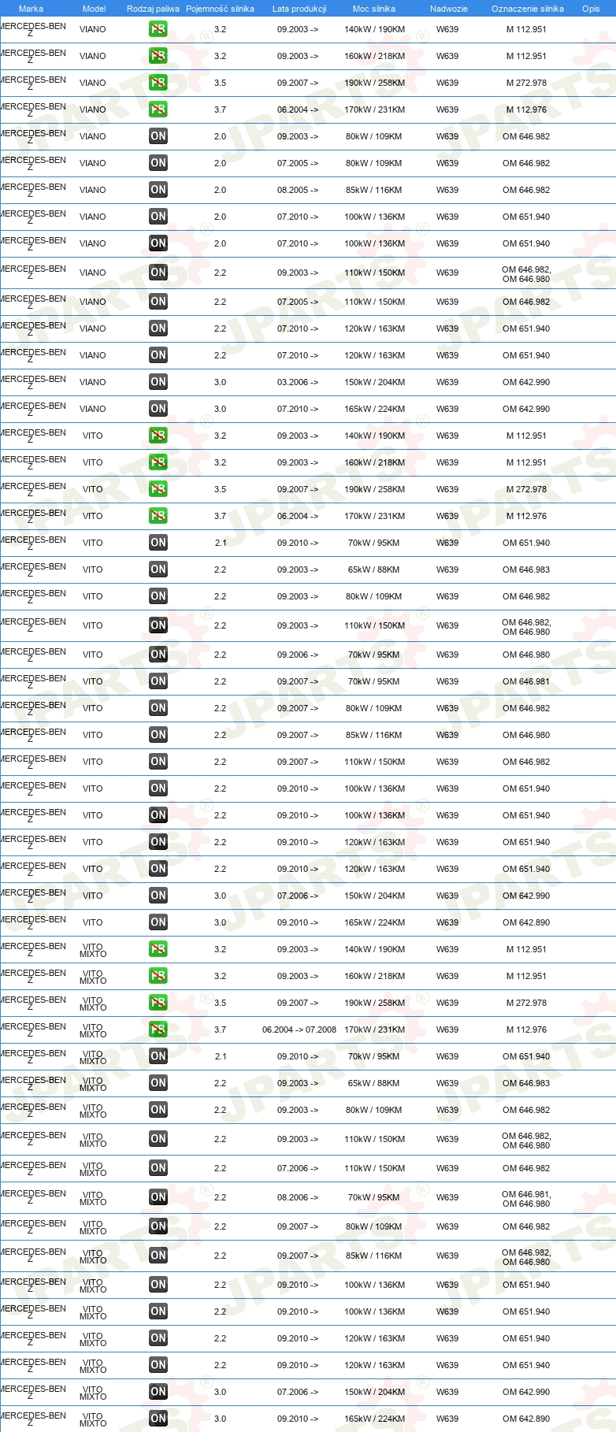Select the cell reading only 'OM 646.981'
The image size is (616, 1432).
click(526, 681)
